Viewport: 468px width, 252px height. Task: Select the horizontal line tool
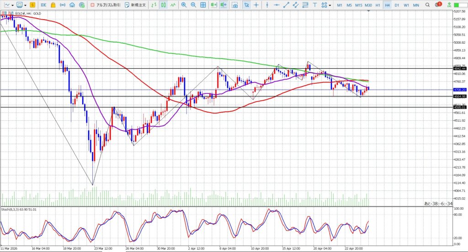(x=276, y=5)
